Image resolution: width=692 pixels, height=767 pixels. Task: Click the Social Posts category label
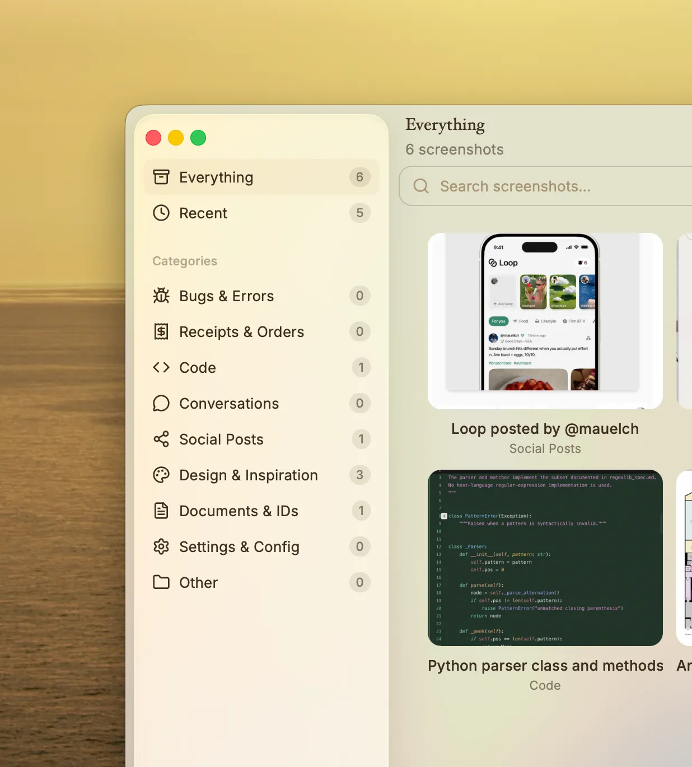[221, 439]
